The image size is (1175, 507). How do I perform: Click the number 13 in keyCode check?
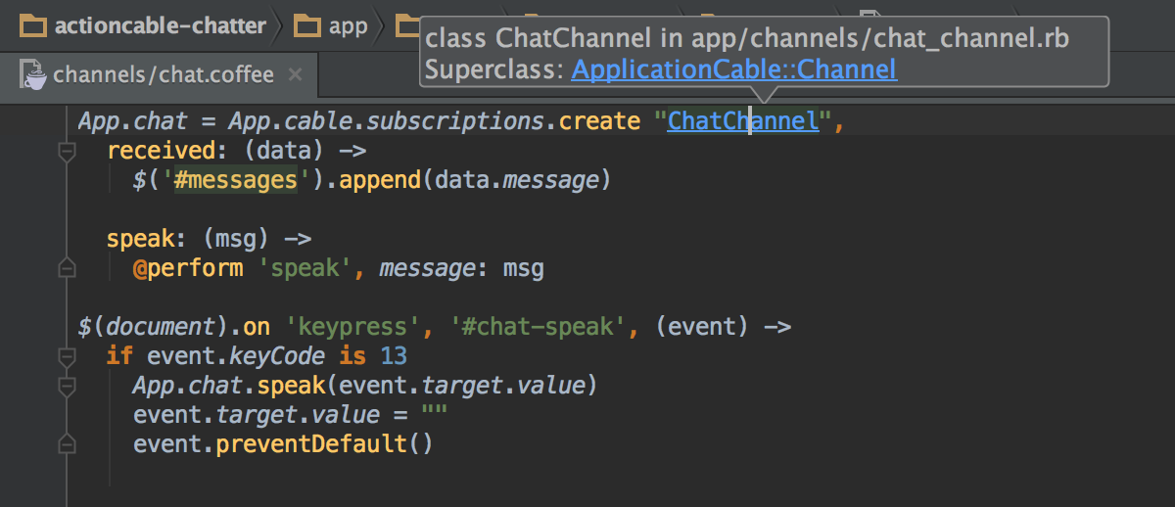[393, 356]
